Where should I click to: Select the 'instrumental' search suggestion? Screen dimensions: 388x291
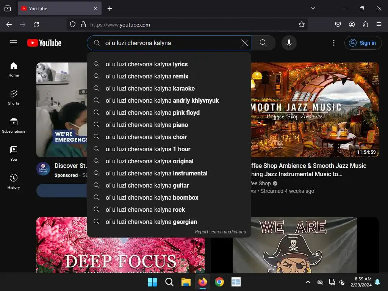[169, 173]
